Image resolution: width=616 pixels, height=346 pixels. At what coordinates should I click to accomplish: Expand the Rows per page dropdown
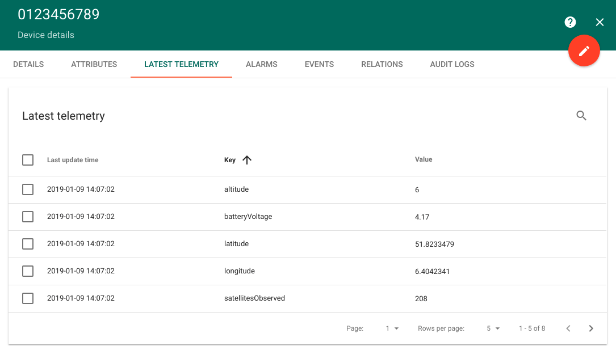click(493, 328)
